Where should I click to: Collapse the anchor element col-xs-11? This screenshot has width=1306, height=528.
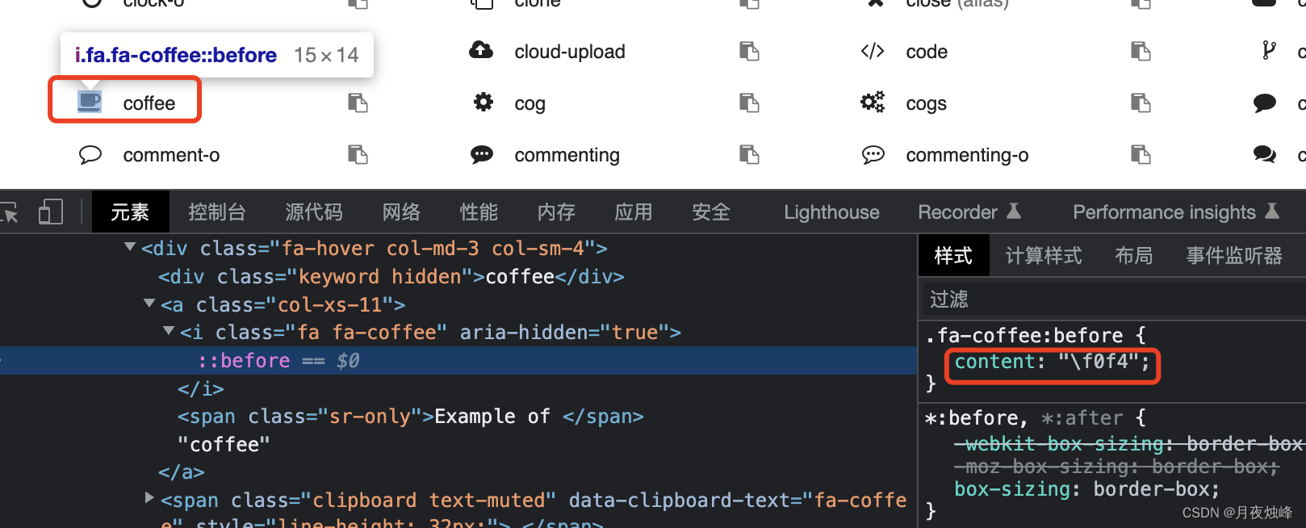149,304
